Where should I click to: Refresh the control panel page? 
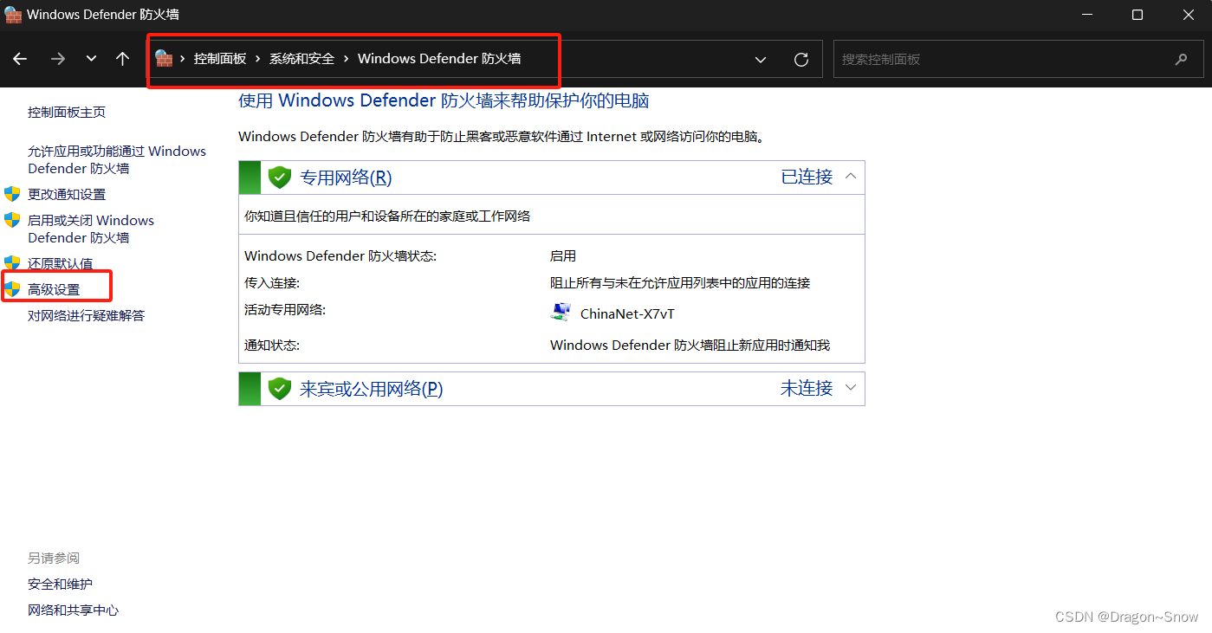(x=801, y=60)
